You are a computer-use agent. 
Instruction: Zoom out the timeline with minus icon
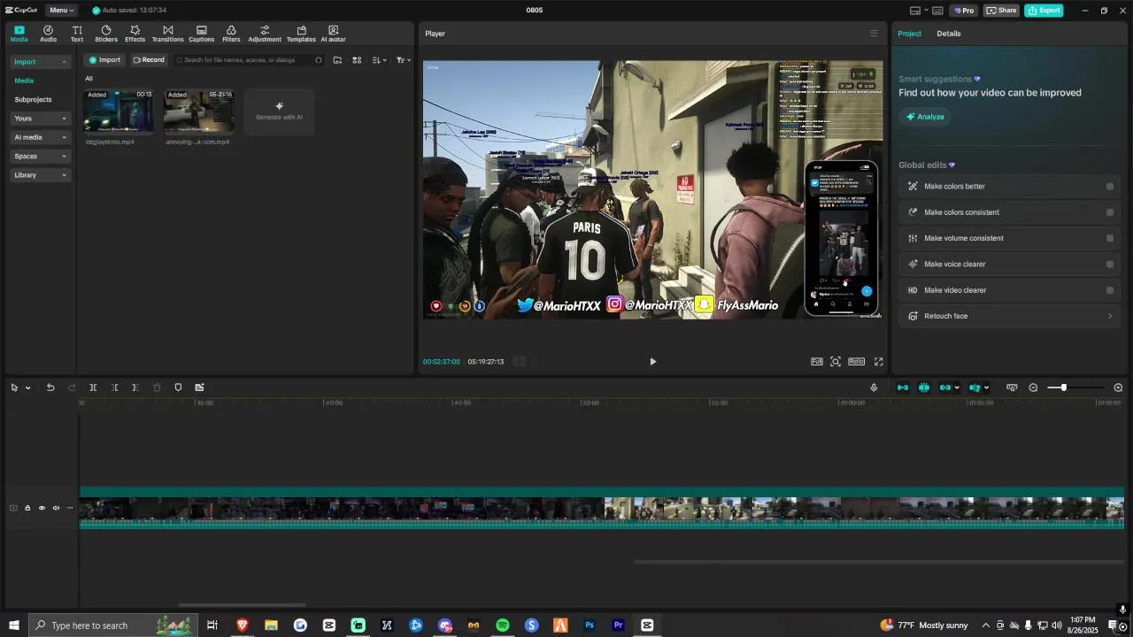(1033, 388)
